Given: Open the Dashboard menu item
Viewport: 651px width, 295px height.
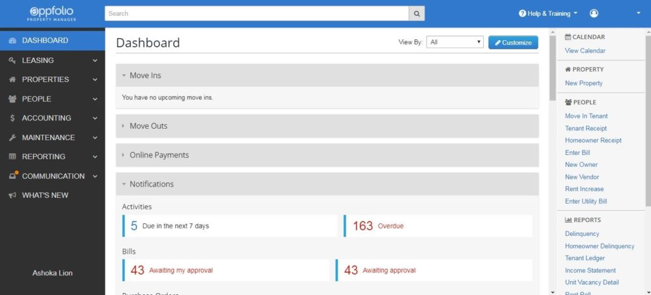Looking at the screenshot, I should [x=52, y=41].
